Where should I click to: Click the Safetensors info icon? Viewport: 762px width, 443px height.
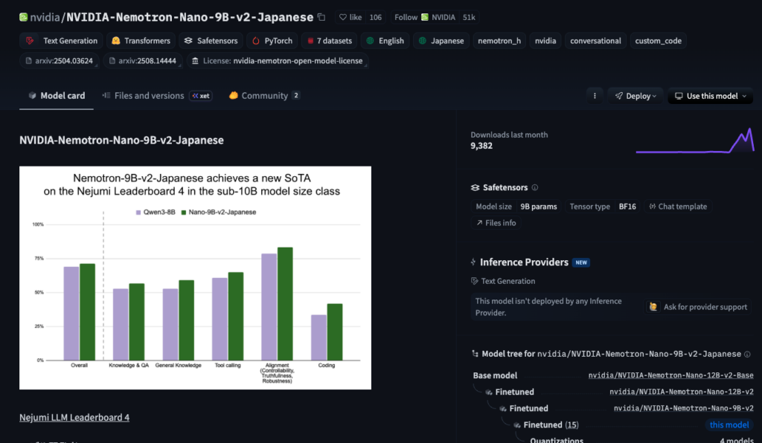[535, 188]
